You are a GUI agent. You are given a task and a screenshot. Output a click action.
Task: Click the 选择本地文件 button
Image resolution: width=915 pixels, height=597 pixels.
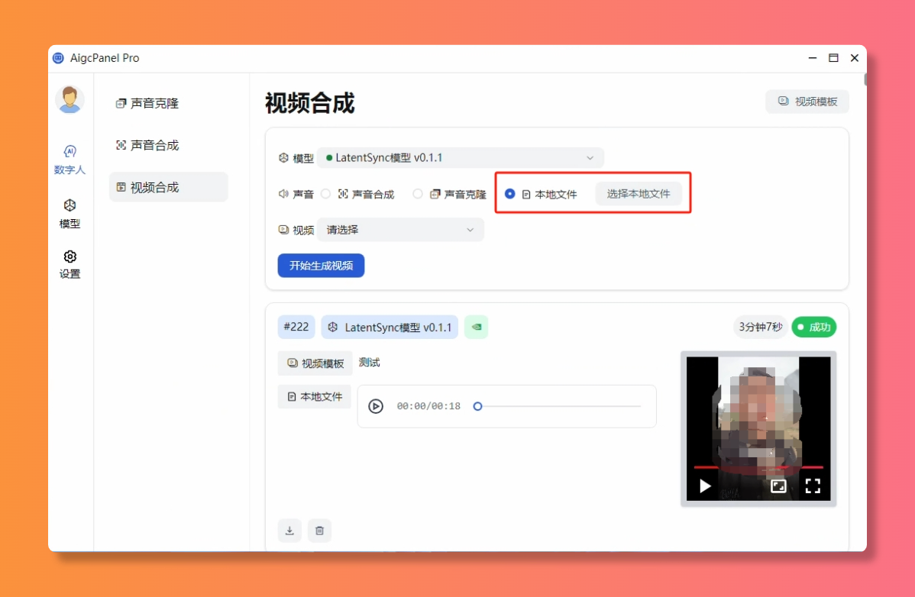click(639, 194)
